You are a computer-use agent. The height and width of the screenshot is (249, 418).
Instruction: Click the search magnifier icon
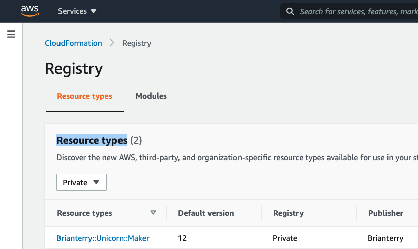[290, 11]
